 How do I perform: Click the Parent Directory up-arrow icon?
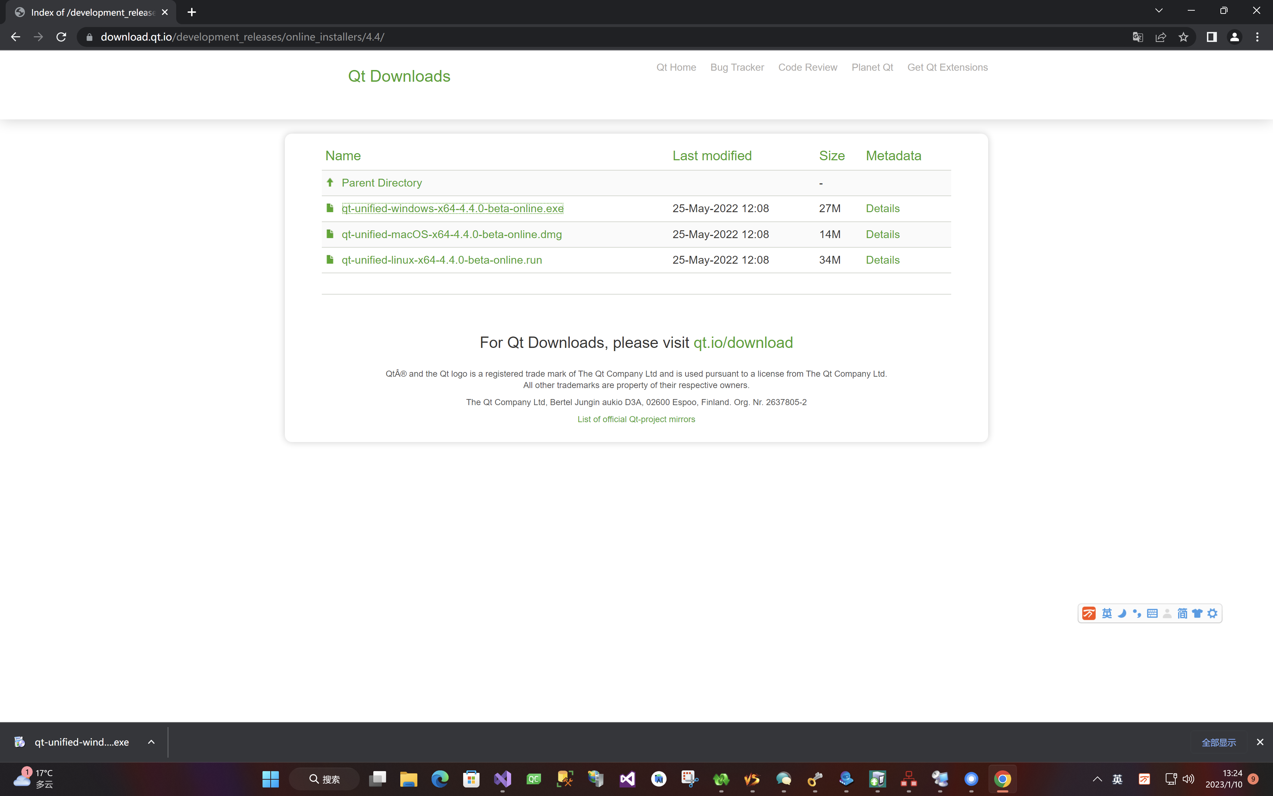(x=330, y=182)
